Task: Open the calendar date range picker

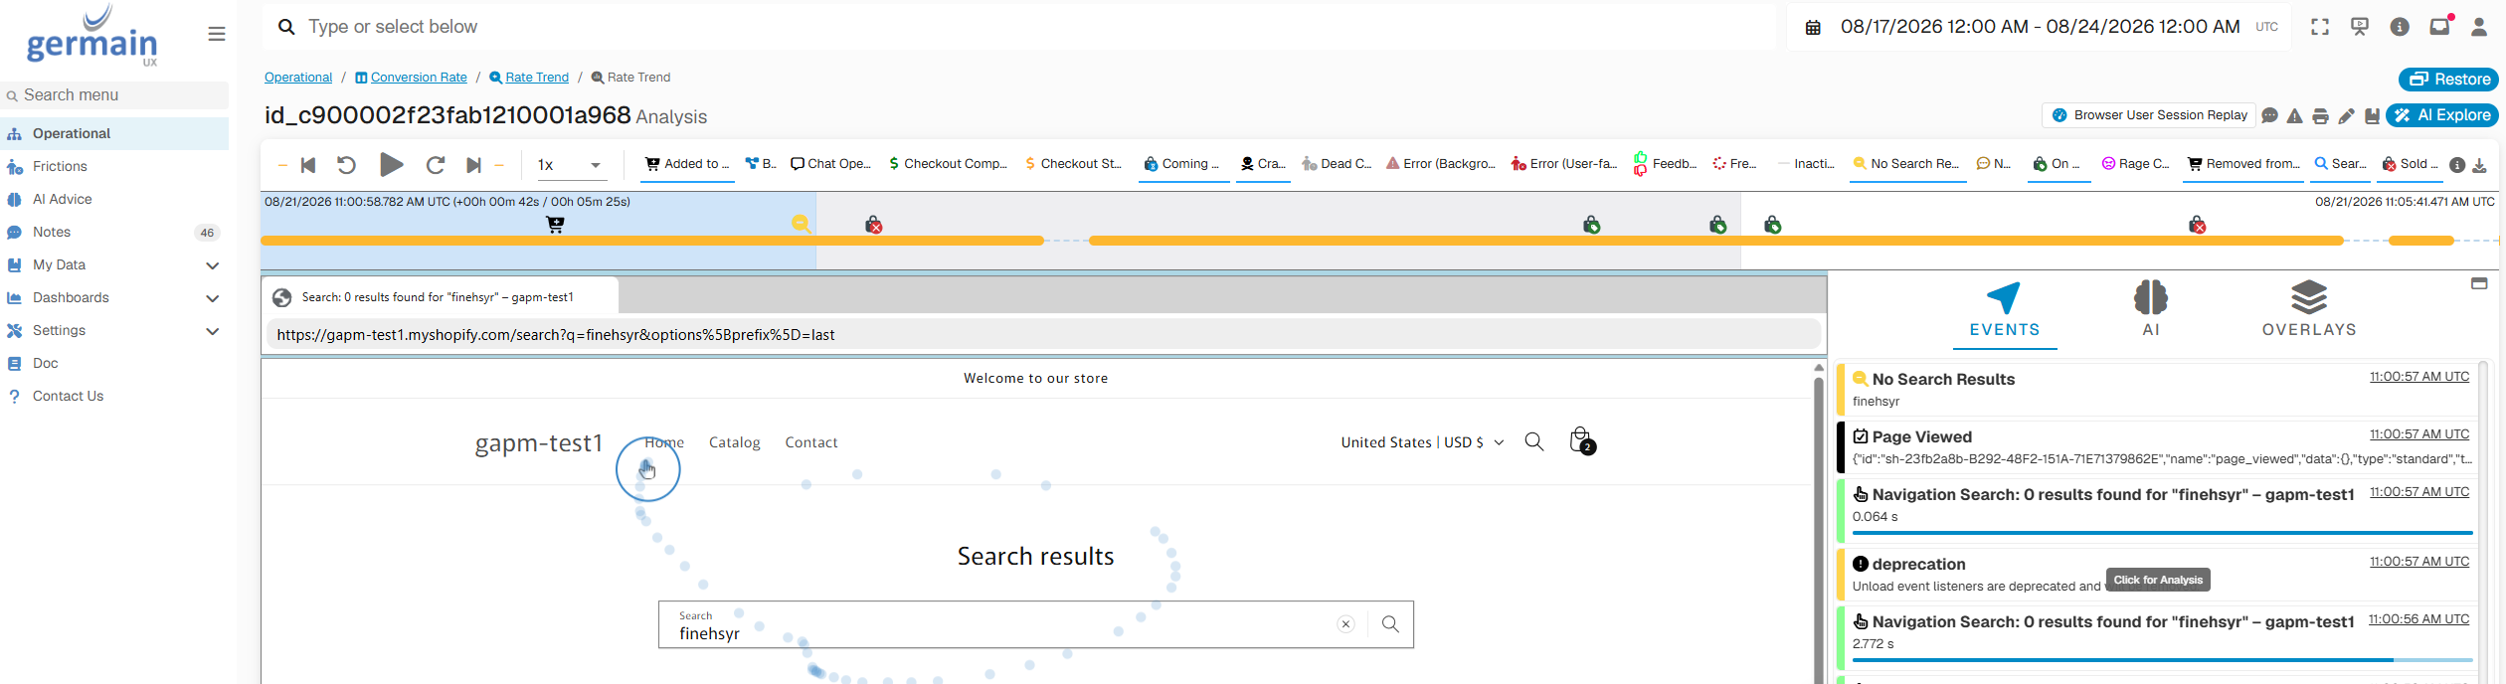Action: click(1813, 28)
